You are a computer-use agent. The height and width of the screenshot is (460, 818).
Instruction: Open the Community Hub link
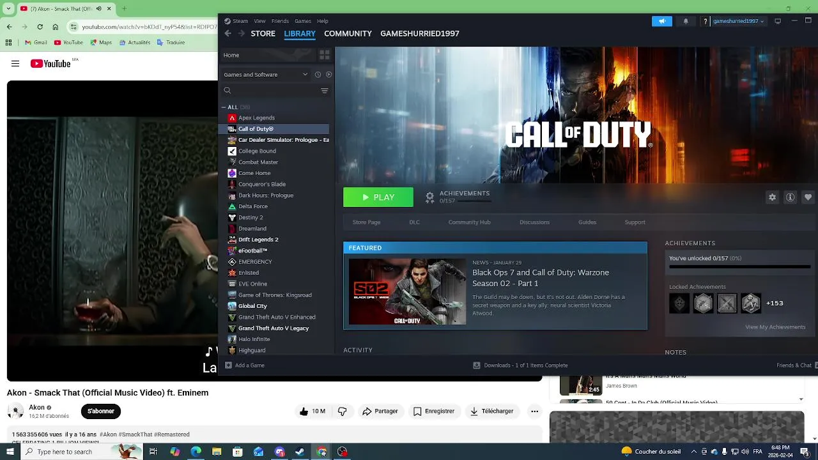coord(469,222)
